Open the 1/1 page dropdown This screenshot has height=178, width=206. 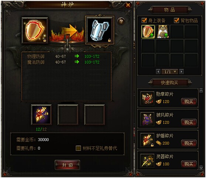pos(170,72)
